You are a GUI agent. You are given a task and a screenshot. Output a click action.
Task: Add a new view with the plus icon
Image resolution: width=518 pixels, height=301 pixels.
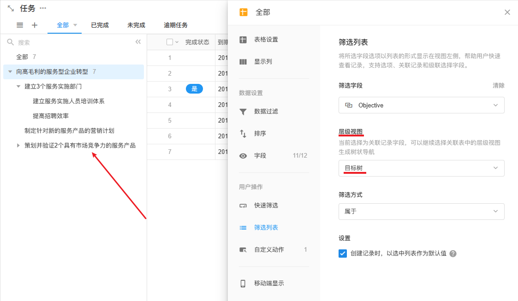(x=35, y=25)
